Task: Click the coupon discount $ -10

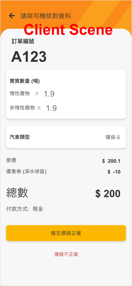Action: (114, 172)
